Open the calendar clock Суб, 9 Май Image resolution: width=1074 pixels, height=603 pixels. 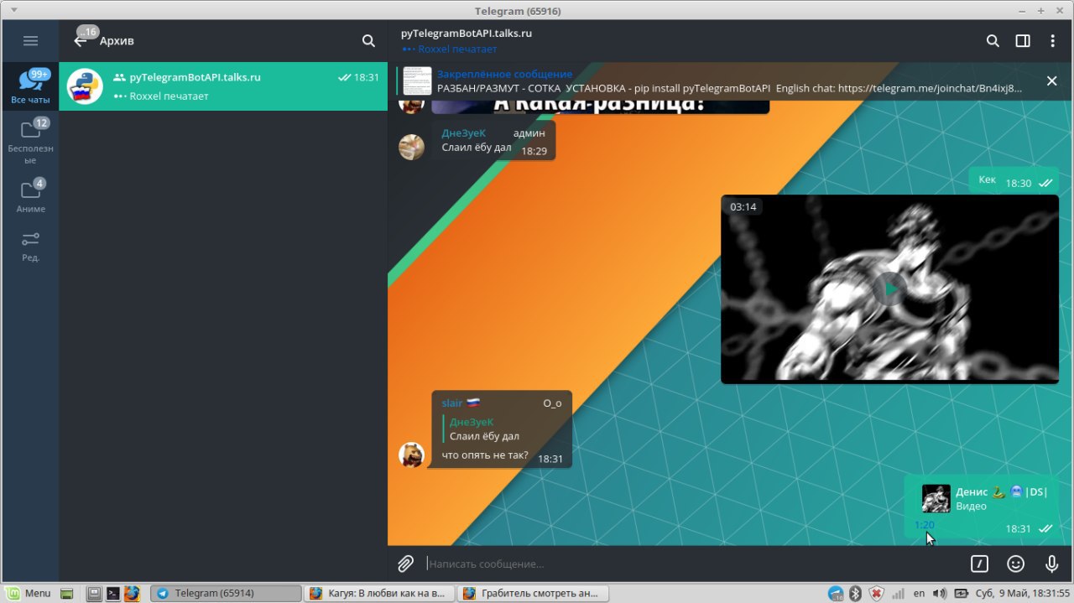[x=1022, y=593]
